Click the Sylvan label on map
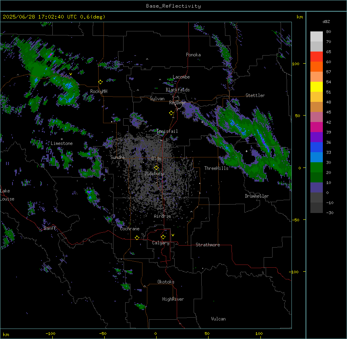 [x=157, y=99]
